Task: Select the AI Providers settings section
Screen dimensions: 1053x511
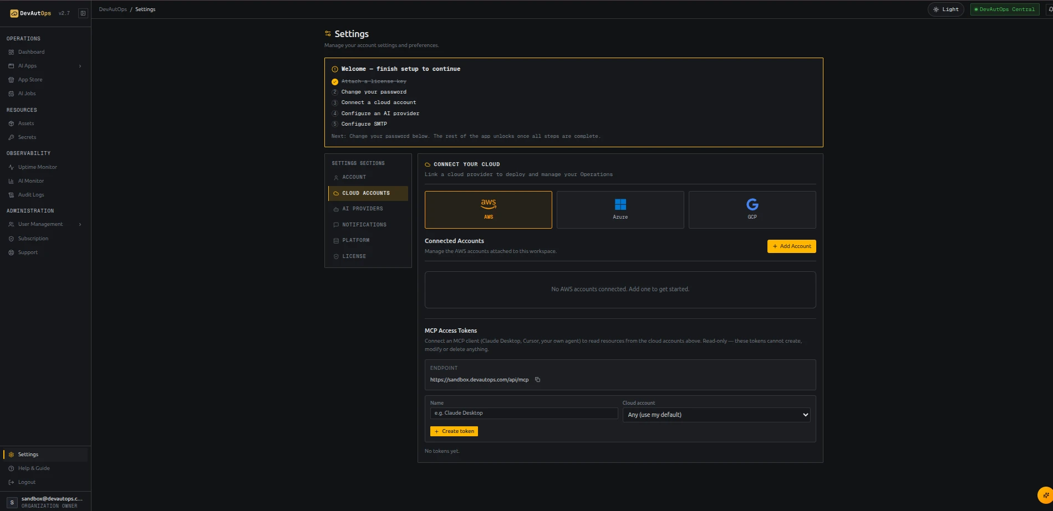Action: point(368,209)
